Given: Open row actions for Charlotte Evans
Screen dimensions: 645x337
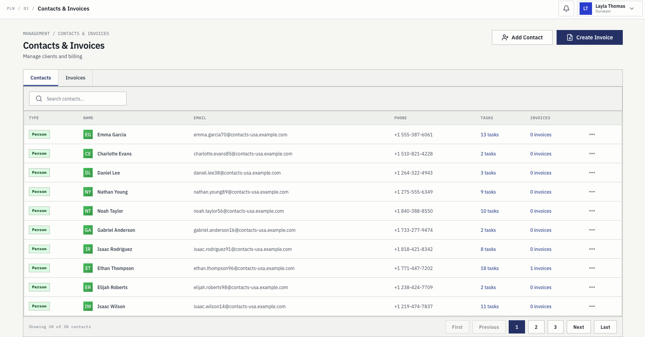Looking at the screenshot, I should click(592, 154).
